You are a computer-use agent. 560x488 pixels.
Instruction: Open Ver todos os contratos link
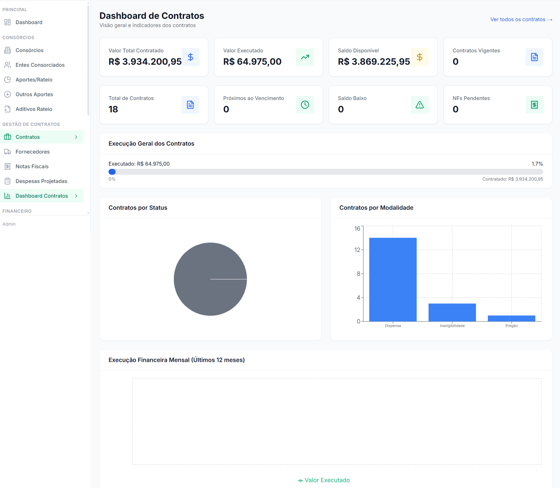[x=521, y=19]
